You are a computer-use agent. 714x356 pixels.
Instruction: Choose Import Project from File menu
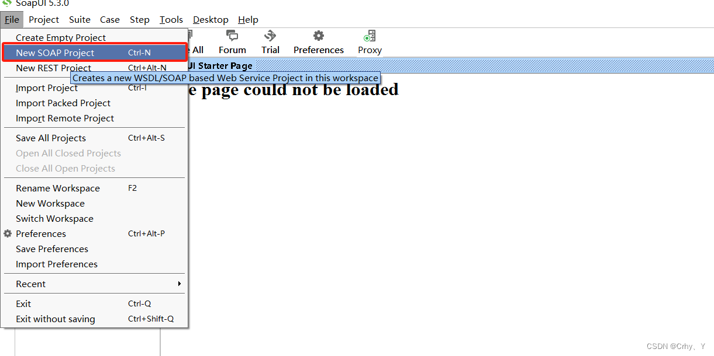tap(95, 88)
